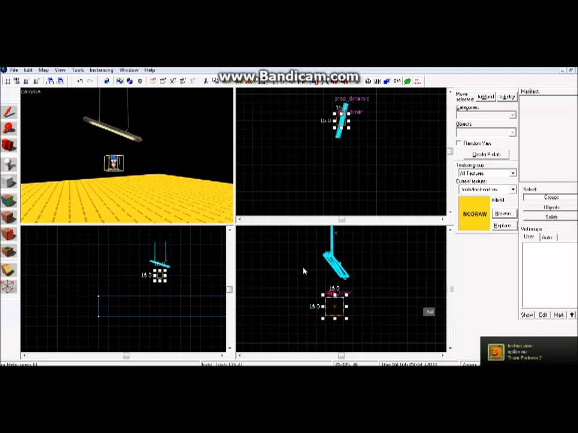Click the Carve icon in the toolbar

point(107,81)
